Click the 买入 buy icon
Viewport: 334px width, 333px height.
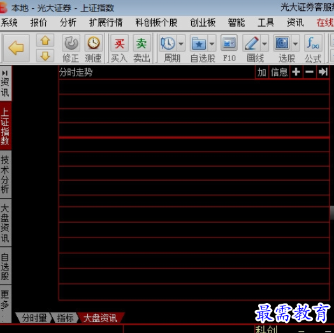[119, 43]
